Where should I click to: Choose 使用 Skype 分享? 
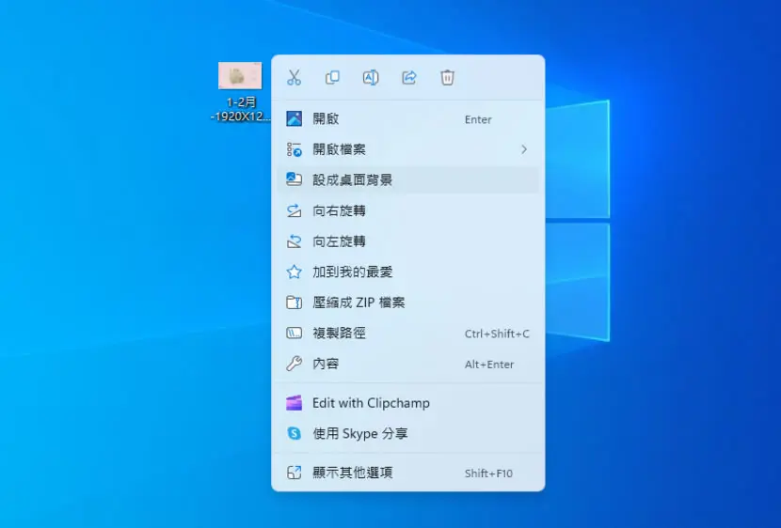tap(408, 433)
